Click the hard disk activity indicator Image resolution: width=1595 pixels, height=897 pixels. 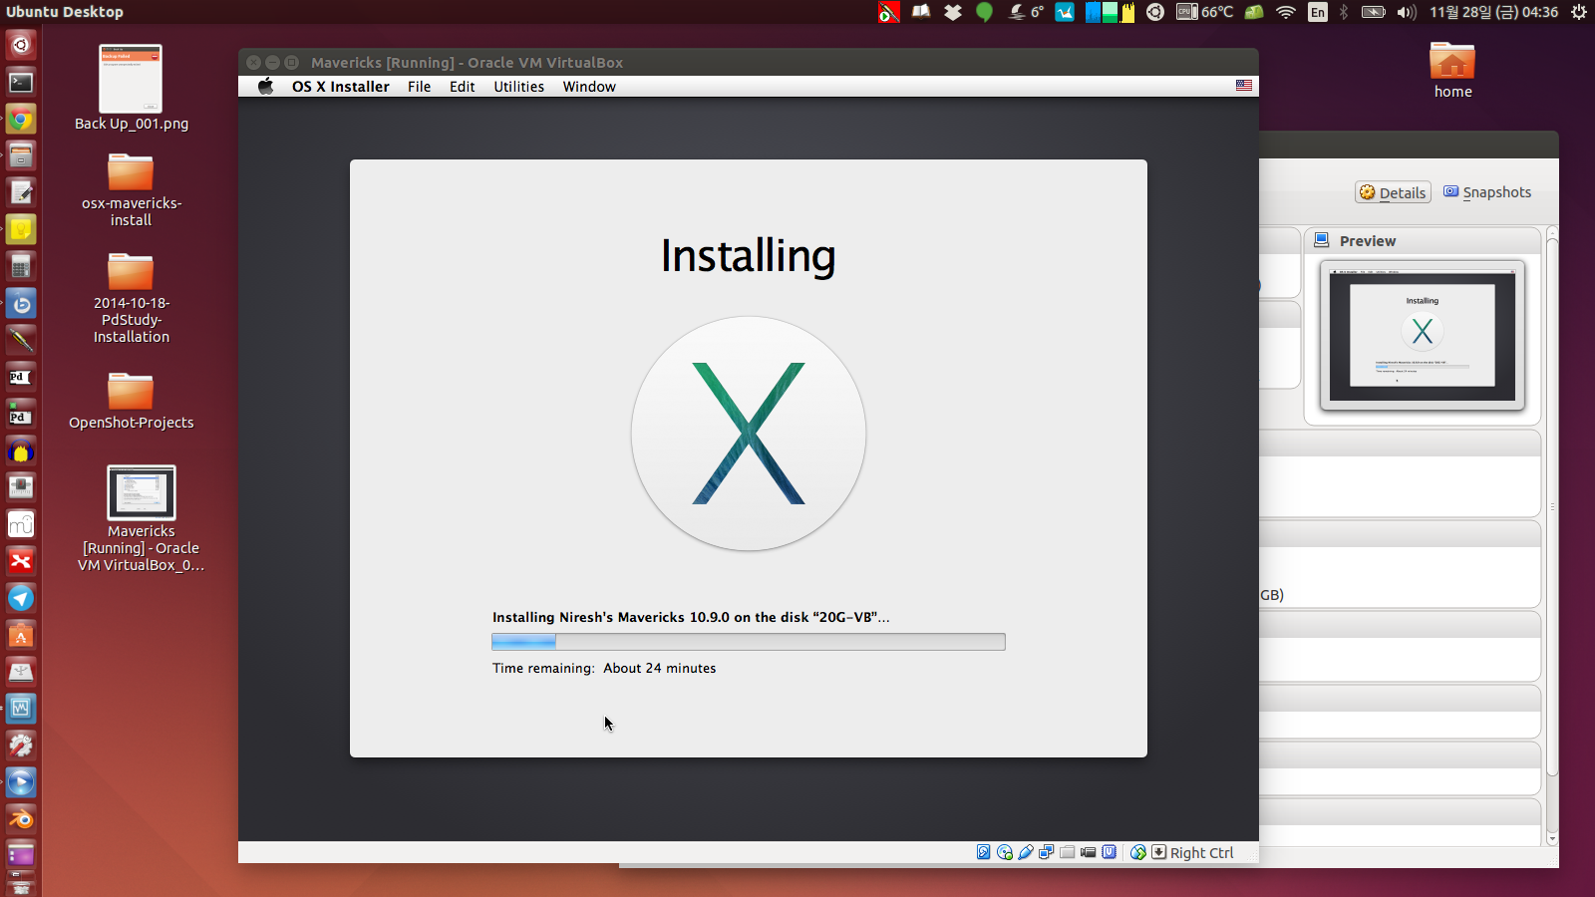pos(984,852)
